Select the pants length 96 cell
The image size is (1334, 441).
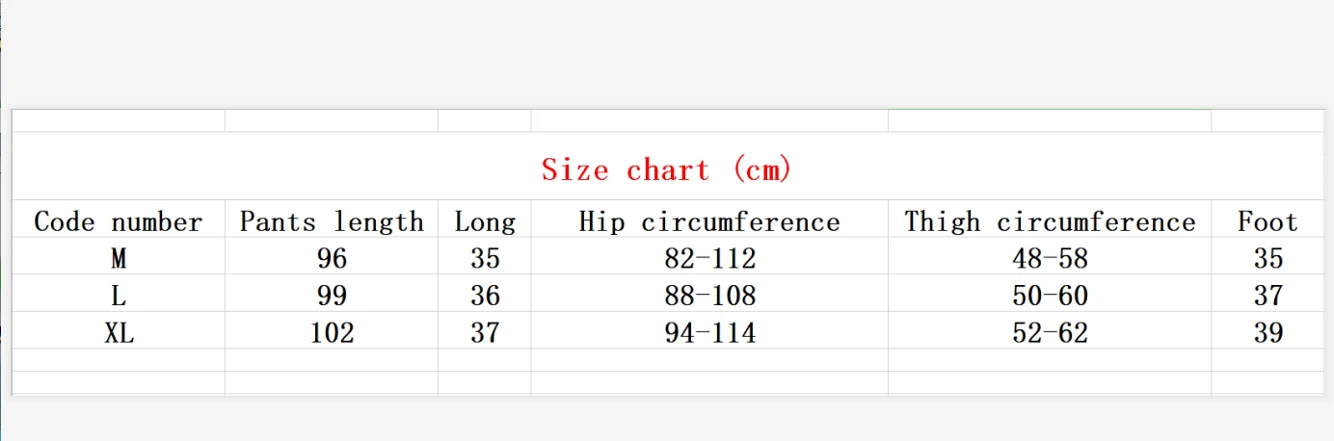332,257
